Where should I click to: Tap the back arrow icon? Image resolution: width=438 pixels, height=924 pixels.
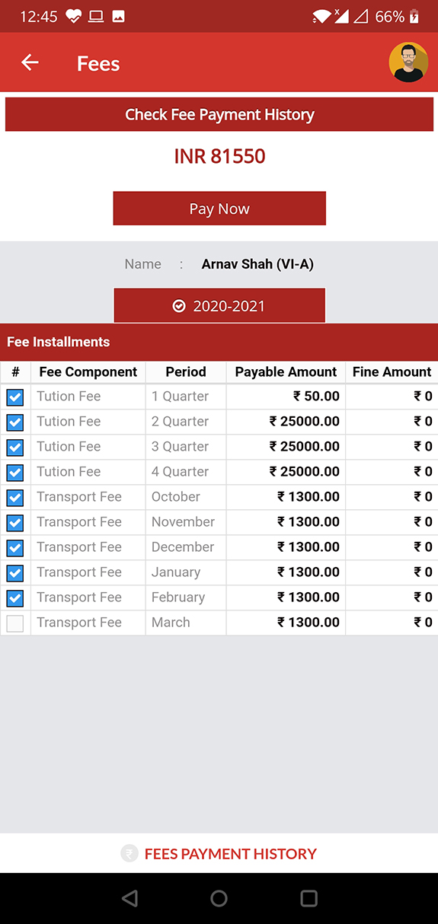(30, 62)
